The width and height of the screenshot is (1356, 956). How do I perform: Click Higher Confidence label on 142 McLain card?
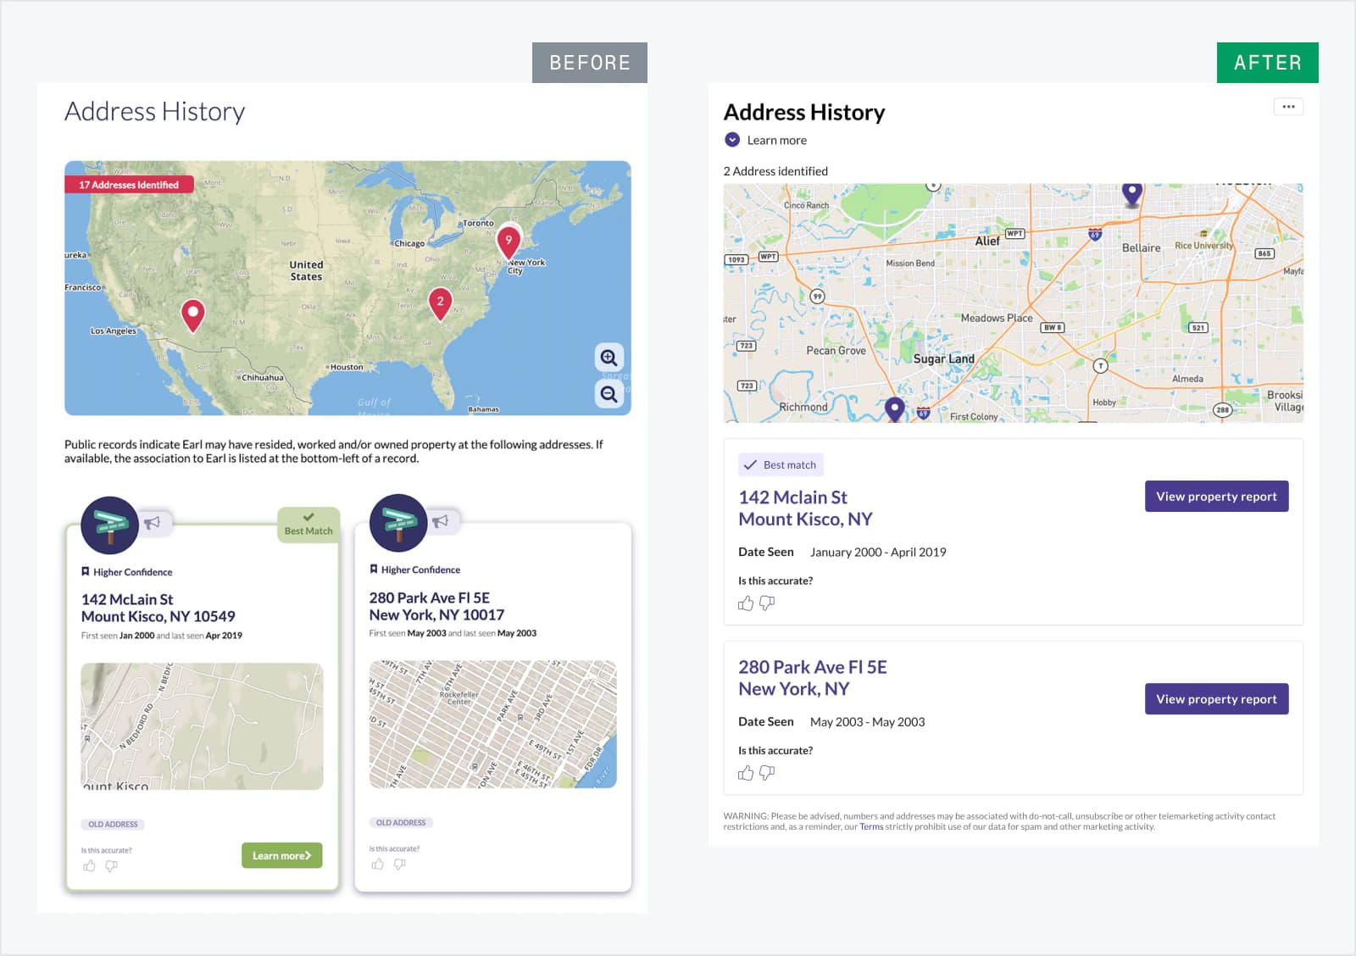click(127, 572)
